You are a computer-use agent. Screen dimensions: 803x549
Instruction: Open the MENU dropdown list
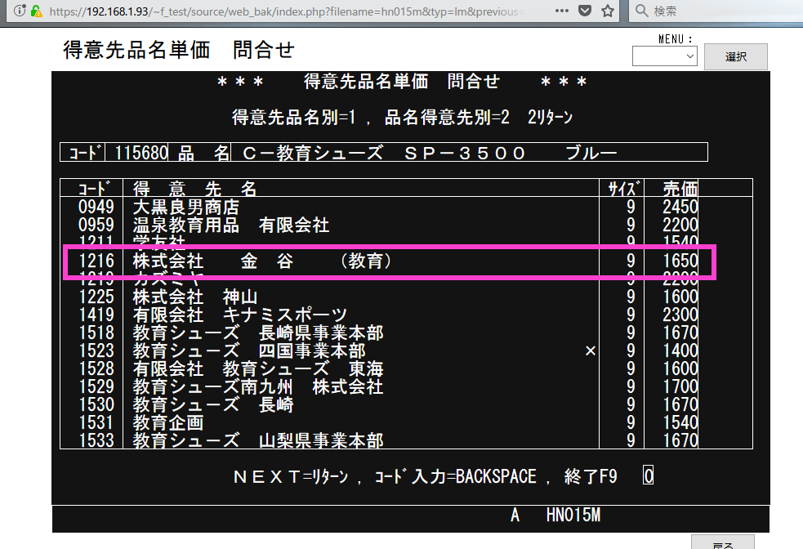[664, 56]
